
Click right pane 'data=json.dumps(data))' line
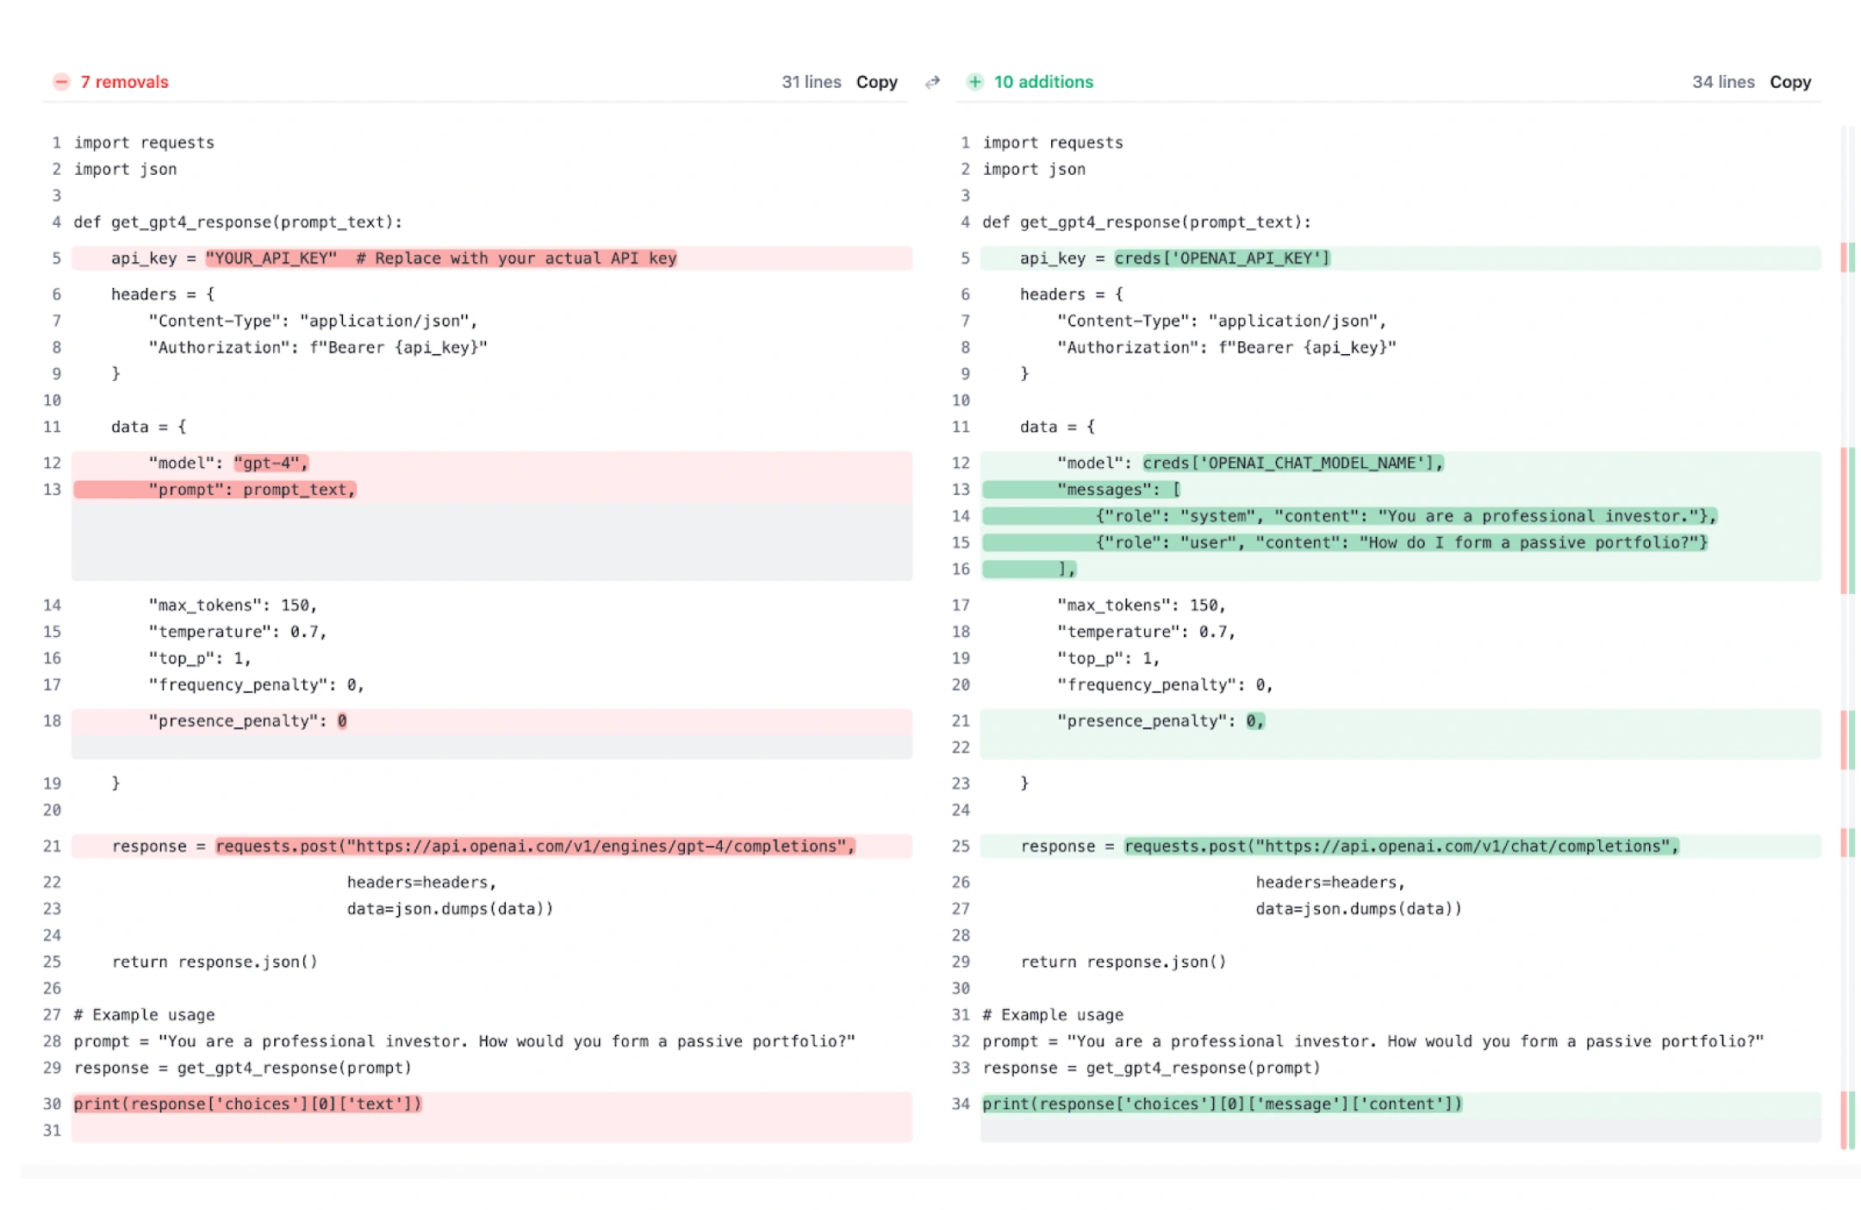click(1358, 909)
